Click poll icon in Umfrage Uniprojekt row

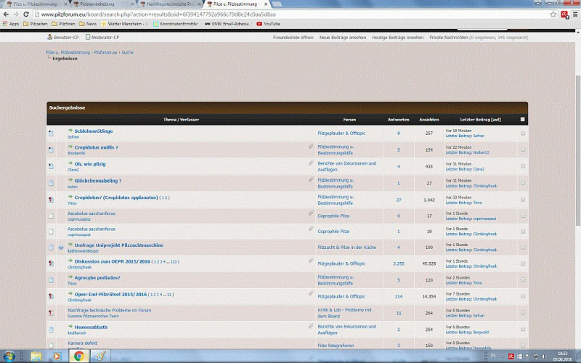click(x=60, y=247)
